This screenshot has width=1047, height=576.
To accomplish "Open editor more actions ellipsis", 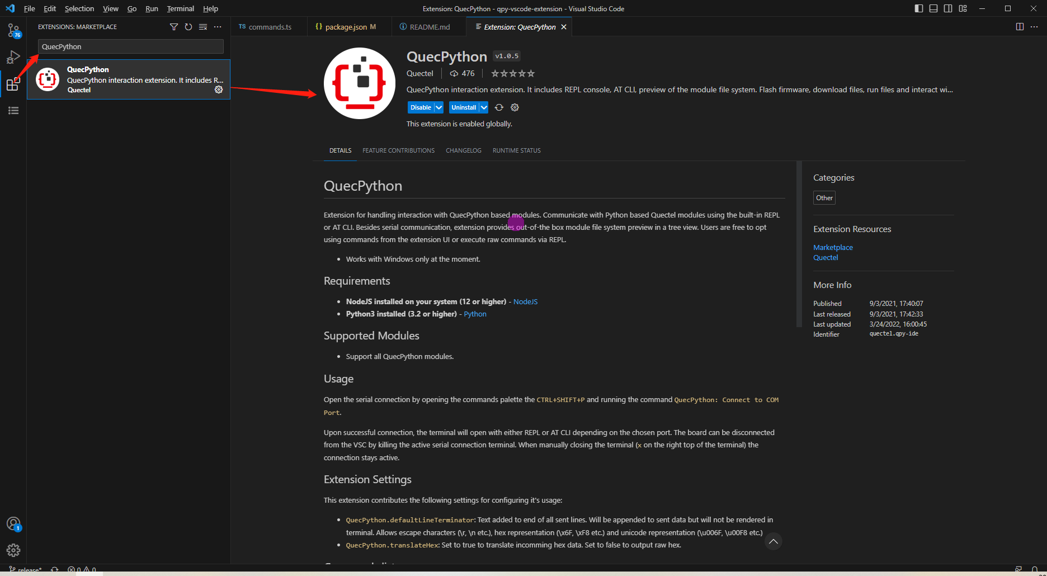I will [1034, 27].
